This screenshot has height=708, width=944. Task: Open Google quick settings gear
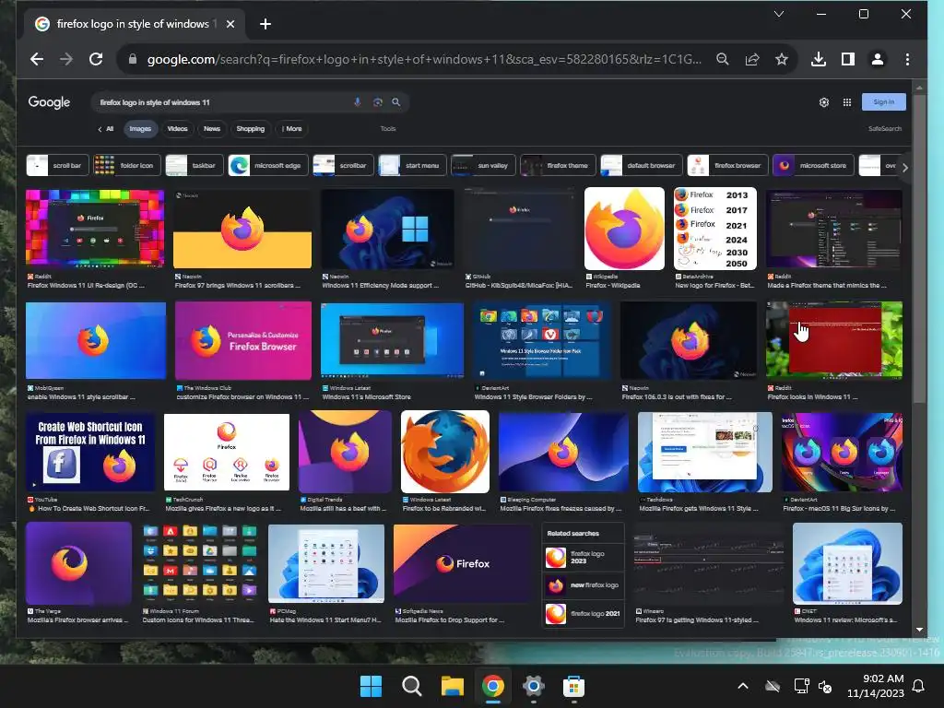point(823,102)
